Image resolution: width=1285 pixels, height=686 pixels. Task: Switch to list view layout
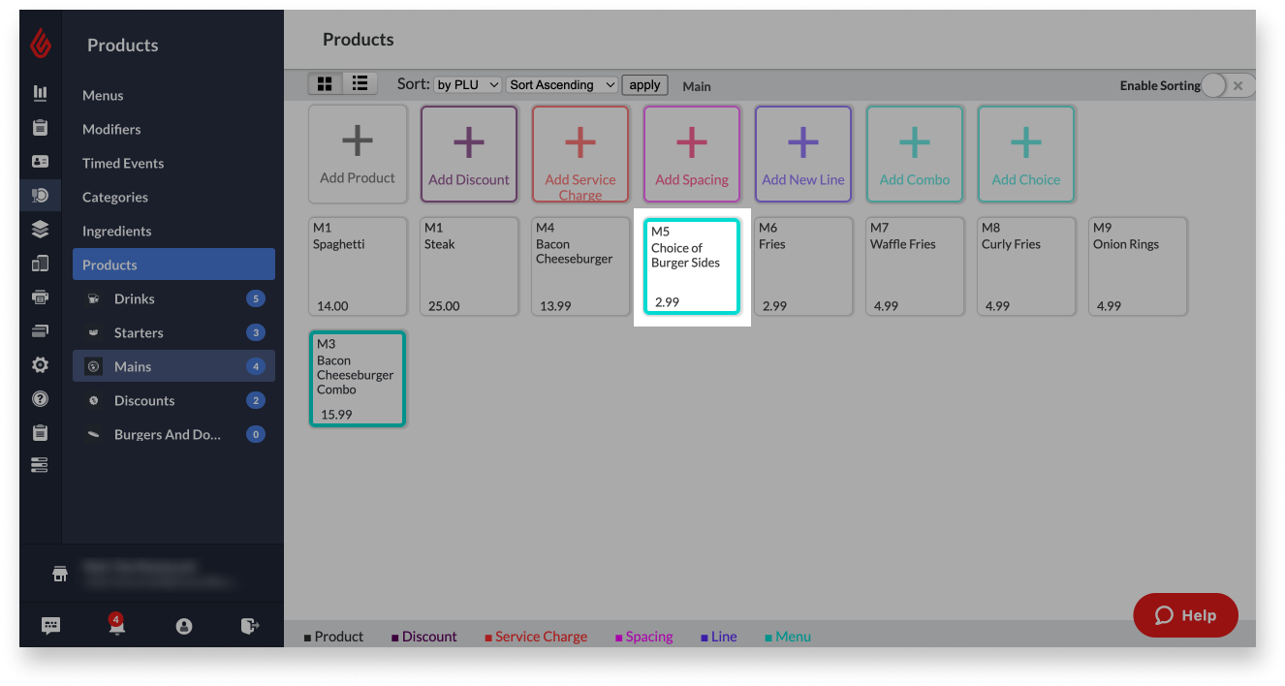[x=360, y=83]
